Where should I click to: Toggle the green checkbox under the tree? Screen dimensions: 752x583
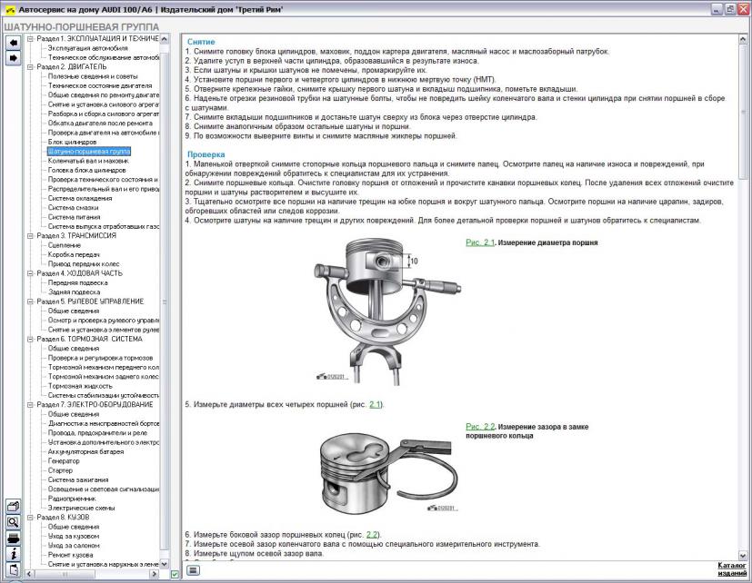tap(175, 573)
